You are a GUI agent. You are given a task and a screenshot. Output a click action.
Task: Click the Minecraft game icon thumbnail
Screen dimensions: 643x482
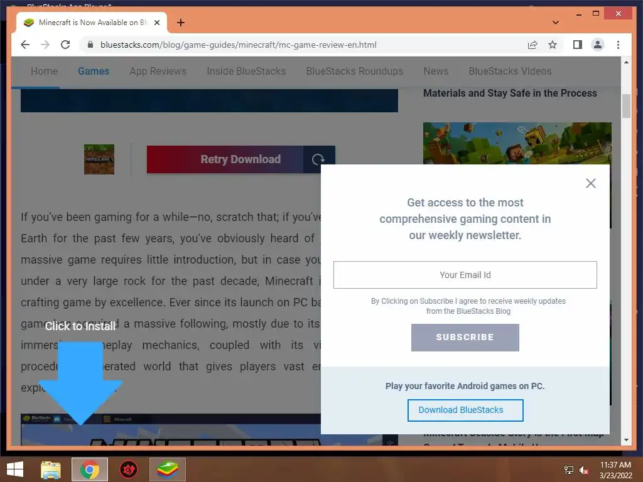(99, 159)
